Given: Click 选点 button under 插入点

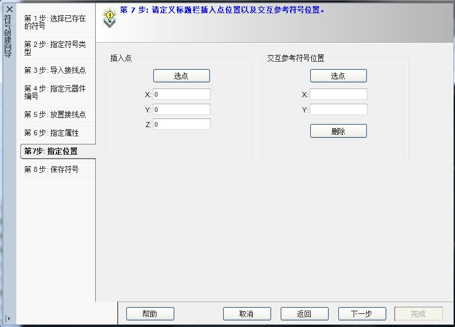Looking at the screenshot, I should pyautogui.click(x=181, y=76).
